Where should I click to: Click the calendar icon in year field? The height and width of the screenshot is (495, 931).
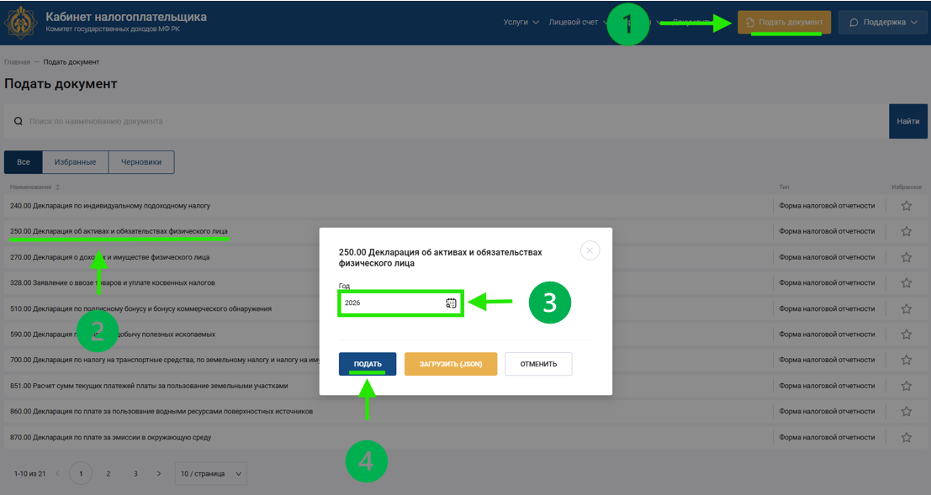[451, 303]
